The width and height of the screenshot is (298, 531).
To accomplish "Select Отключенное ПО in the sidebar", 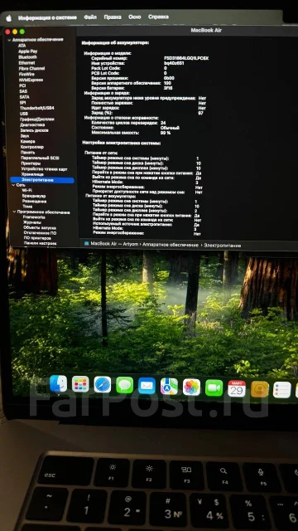I will (x=41, y=233).
